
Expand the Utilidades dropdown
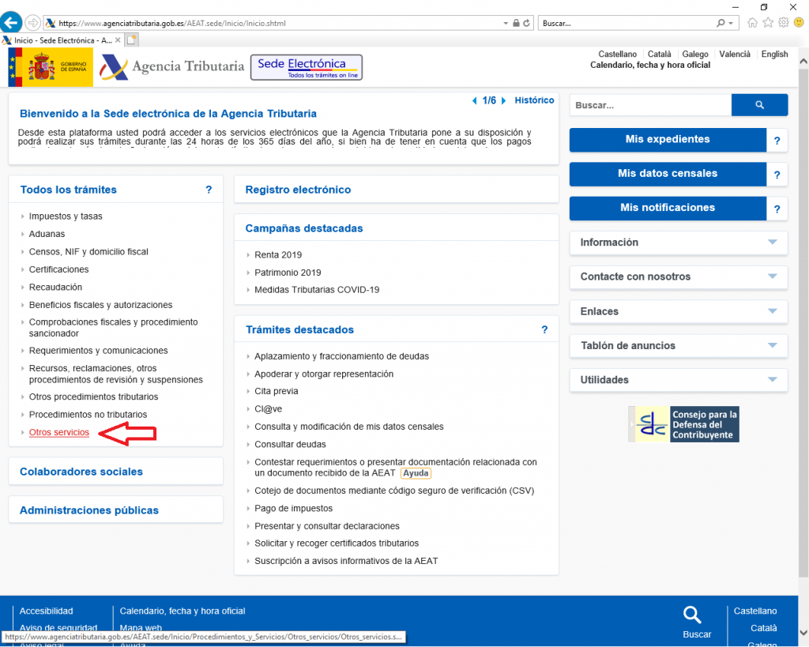pyautogui.click(x=678, y=380)
